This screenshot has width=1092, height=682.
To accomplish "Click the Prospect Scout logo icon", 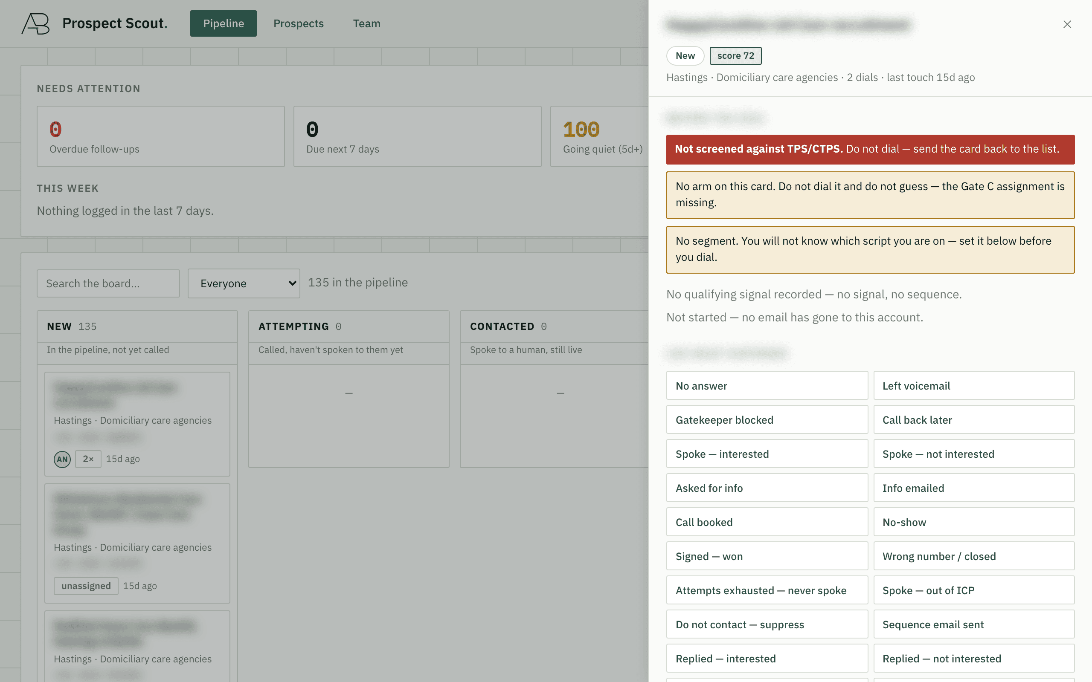I will pos(36,23).
